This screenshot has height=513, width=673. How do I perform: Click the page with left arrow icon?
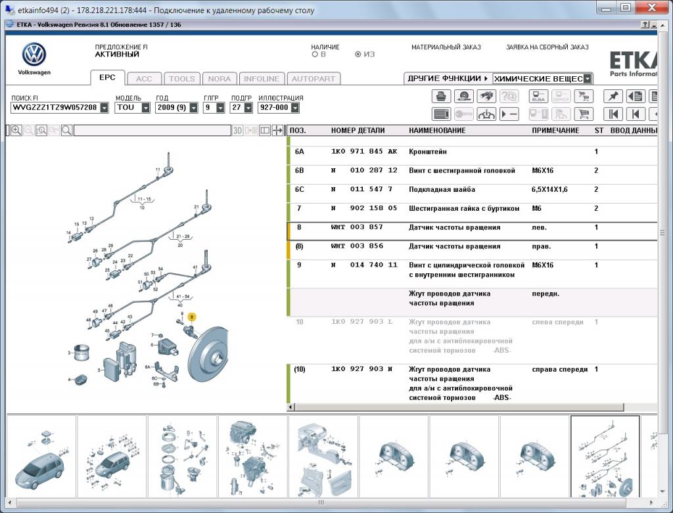tap(636, 96)
